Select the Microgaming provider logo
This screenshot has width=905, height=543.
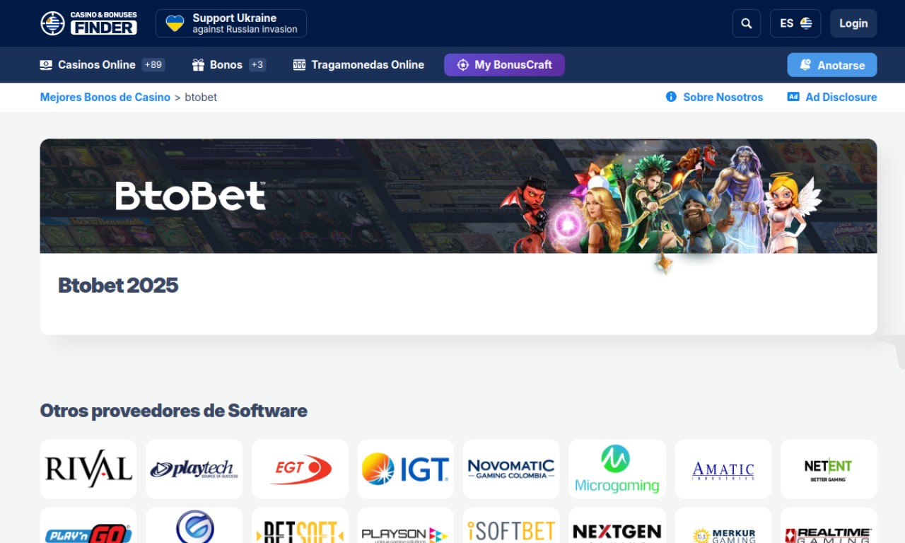[617, 469]
